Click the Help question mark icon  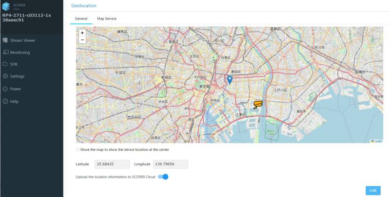(5, 101)
